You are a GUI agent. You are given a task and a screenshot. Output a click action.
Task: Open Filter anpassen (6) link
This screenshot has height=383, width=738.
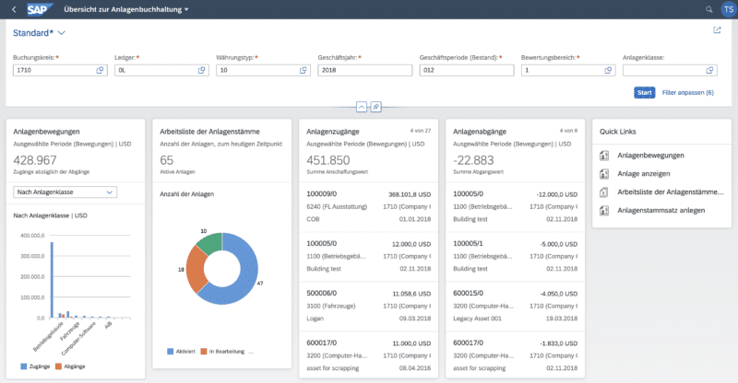coord(687,93)
